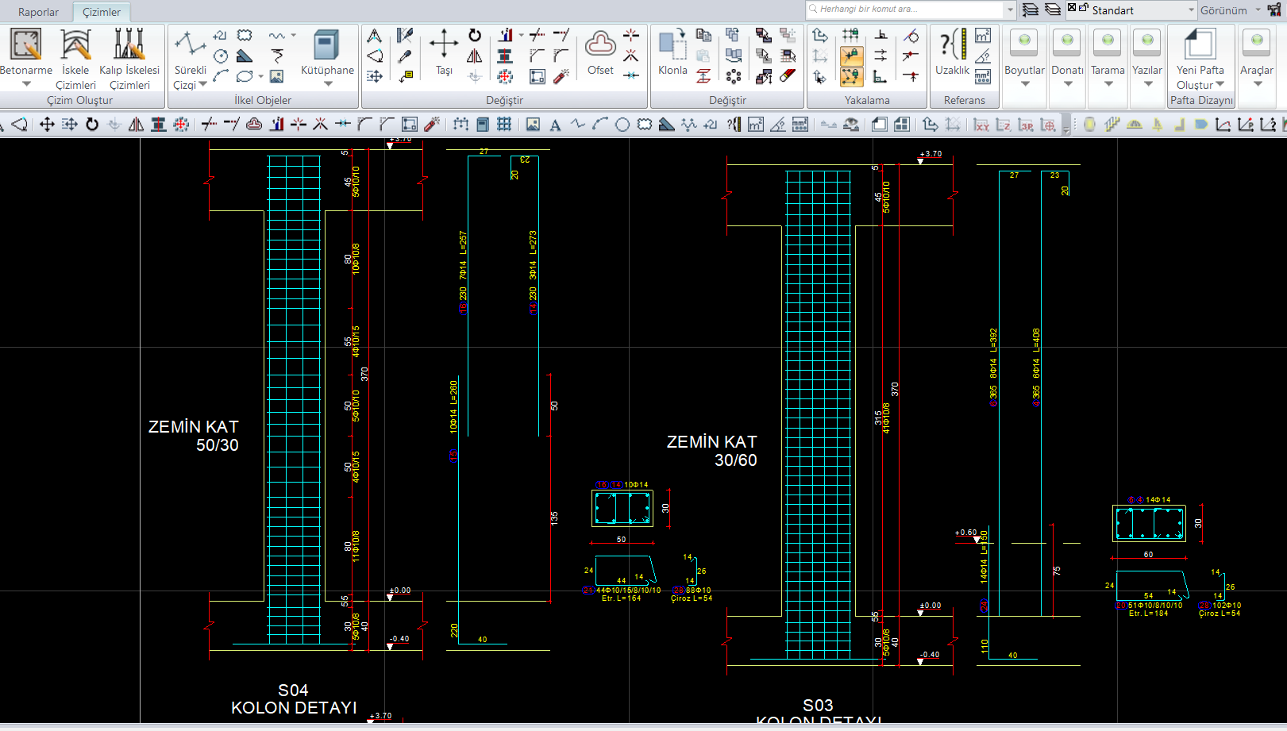Toggle parallel snap in Yakalama group

click(x=880, y=56)
